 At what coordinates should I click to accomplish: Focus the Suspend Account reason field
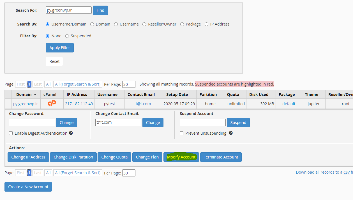203,123
